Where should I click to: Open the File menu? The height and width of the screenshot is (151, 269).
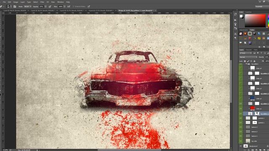click(4, 2)
